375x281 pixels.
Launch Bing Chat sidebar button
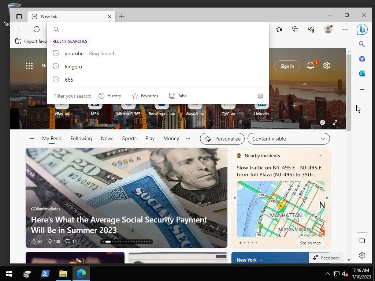(362, 29)
